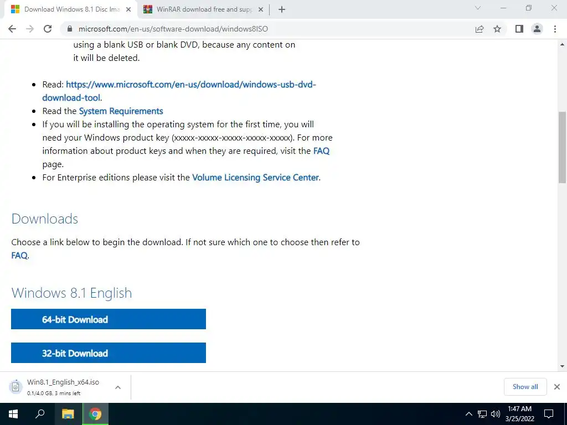Click the address bar URL

click(173, 29)
